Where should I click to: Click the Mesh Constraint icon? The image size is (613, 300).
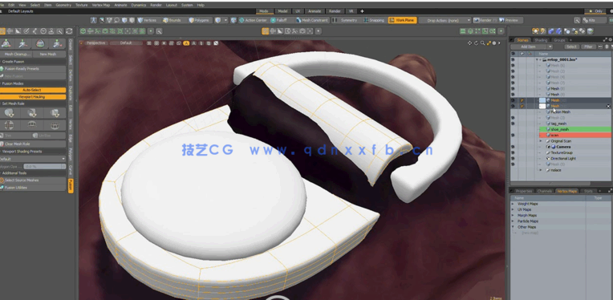pyautogui.click(x=298, y=20)
